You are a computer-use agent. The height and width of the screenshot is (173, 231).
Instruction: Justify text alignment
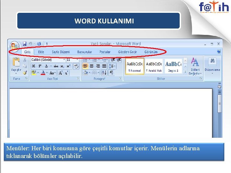104,66
